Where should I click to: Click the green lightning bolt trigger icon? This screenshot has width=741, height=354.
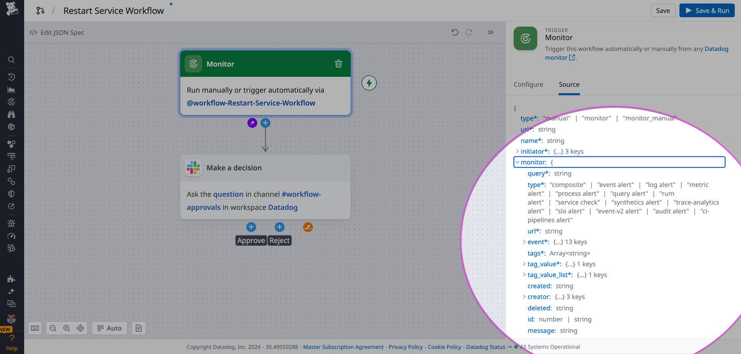point(369,83)
